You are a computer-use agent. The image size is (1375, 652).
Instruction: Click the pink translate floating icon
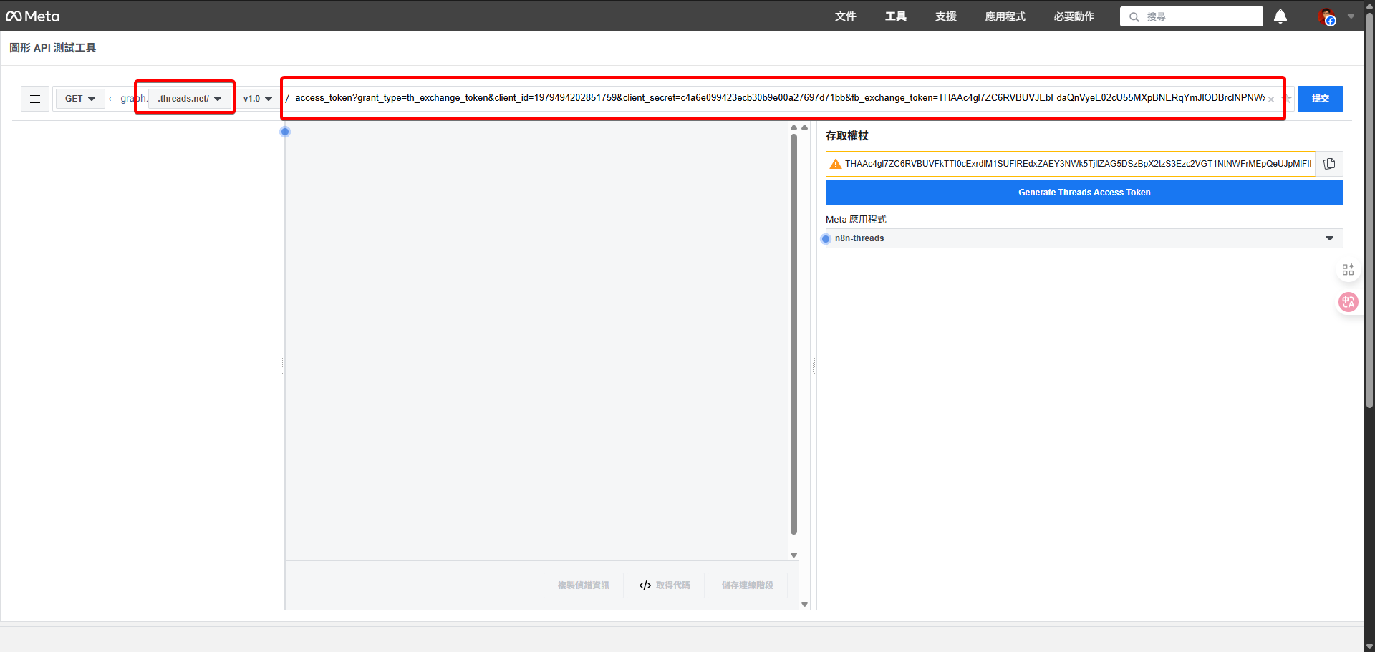coord(1348,302)
